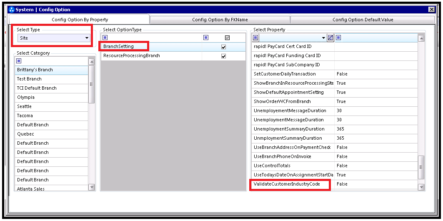Click the Select Category vertical scrollbar thumb
443x221 pixels.
point(91,84)
